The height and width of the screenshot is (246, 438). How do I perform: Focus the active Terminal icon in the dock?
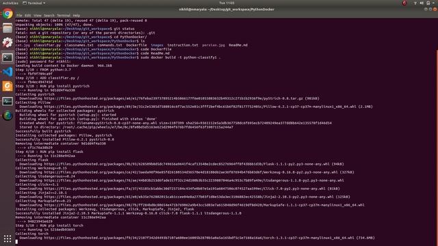8,57
